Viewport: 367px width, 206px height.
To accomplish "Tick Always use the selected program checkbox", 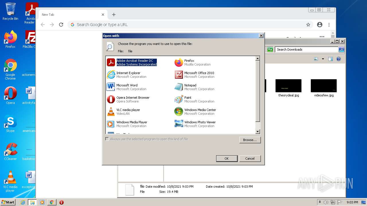I will (x=107, y=139).
